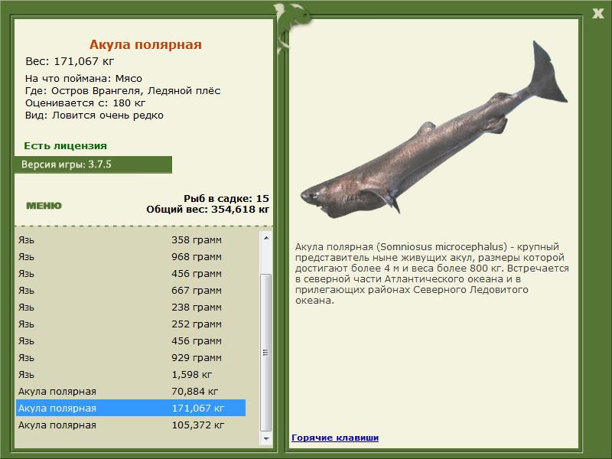This screenshot has width=612, height=459.
Task: Click the Версия игры 3.7.5 bar
Action: [x=93, y=164]
